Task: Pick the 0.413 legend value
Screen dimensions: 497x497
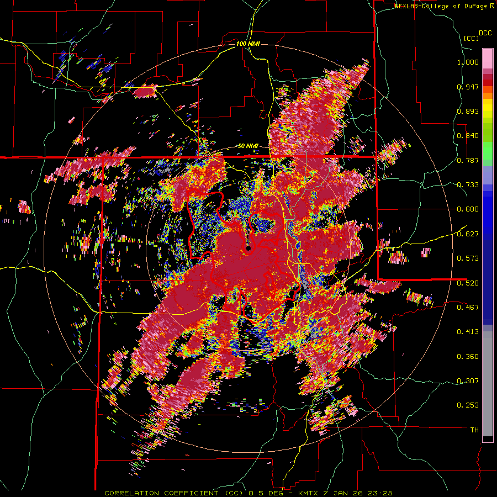Action: click(468, 332)
